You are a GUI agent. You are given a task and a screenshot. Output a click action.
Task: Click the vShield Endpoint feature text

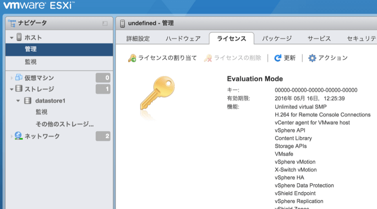(295, 193)
